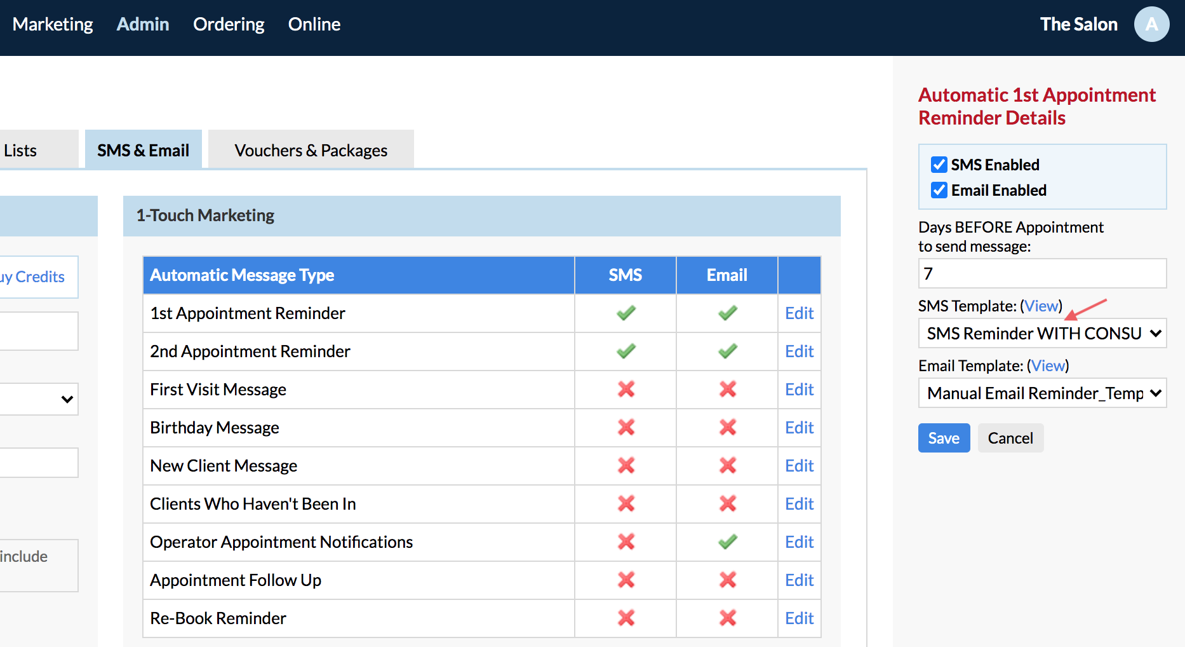
Task: View the SMS Template
Action: pyautogui.click(x=1041, y=306)
